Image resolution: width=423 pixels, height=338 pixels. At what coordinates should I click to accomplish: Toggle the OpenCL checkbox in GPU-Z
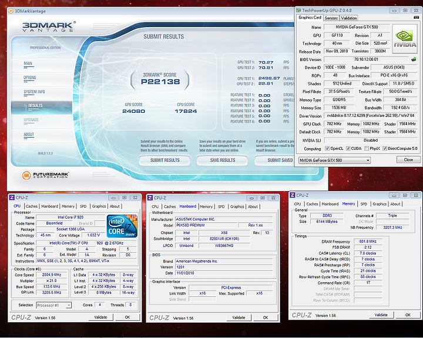[x=327, y=149]
